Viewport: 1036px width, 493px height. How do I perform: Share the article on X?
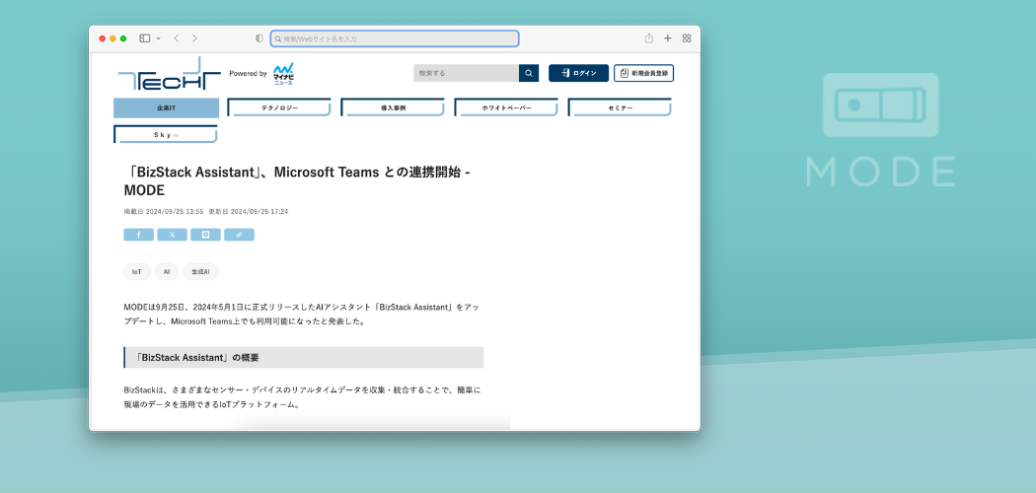coord(172,235)
